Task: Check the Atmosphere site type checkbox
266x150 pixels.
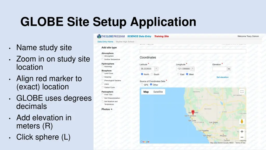Action: click(102, 56)
